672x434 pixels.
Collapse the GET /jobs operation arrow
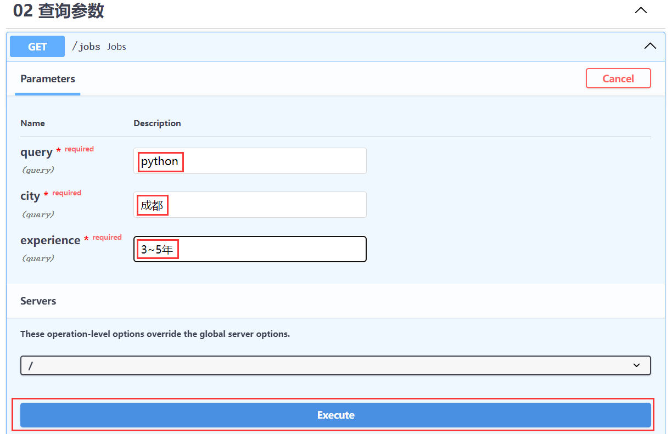pos(649,46)
